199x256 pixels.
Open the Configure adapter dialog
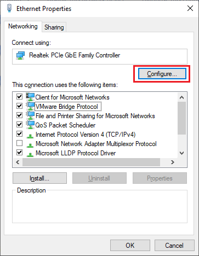162,74
